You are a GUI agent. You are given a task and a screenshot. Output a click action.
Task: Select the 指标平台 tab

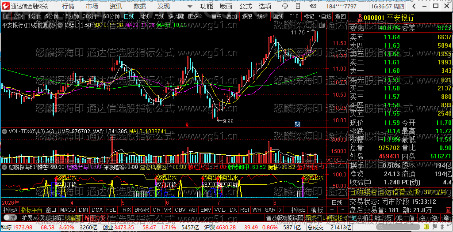(x=32, y=210)
